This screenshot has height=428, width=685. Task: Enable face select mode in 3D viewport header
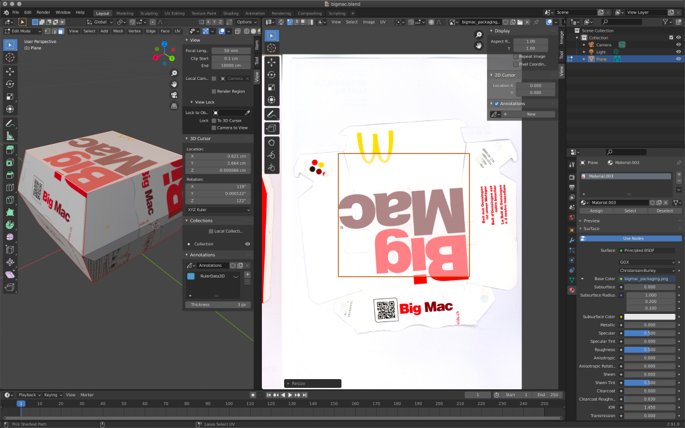(x=61, y=31)
